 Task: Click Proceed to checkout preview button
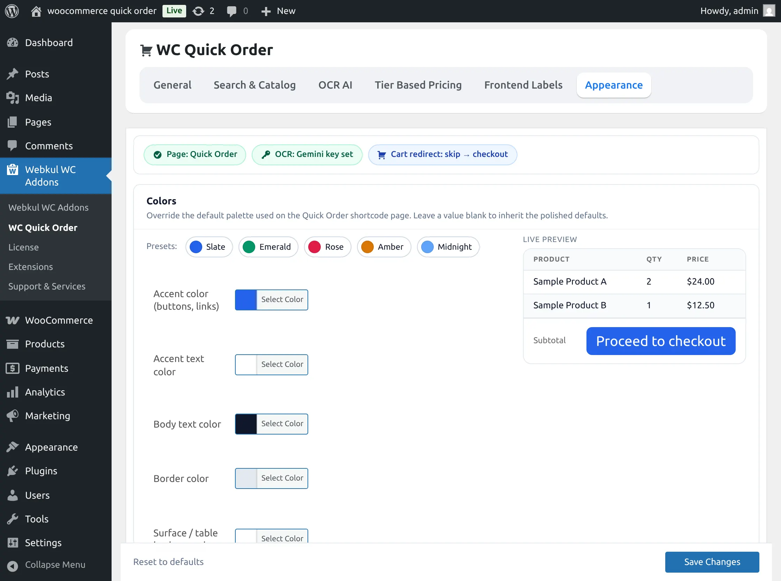tap(660, 341)
